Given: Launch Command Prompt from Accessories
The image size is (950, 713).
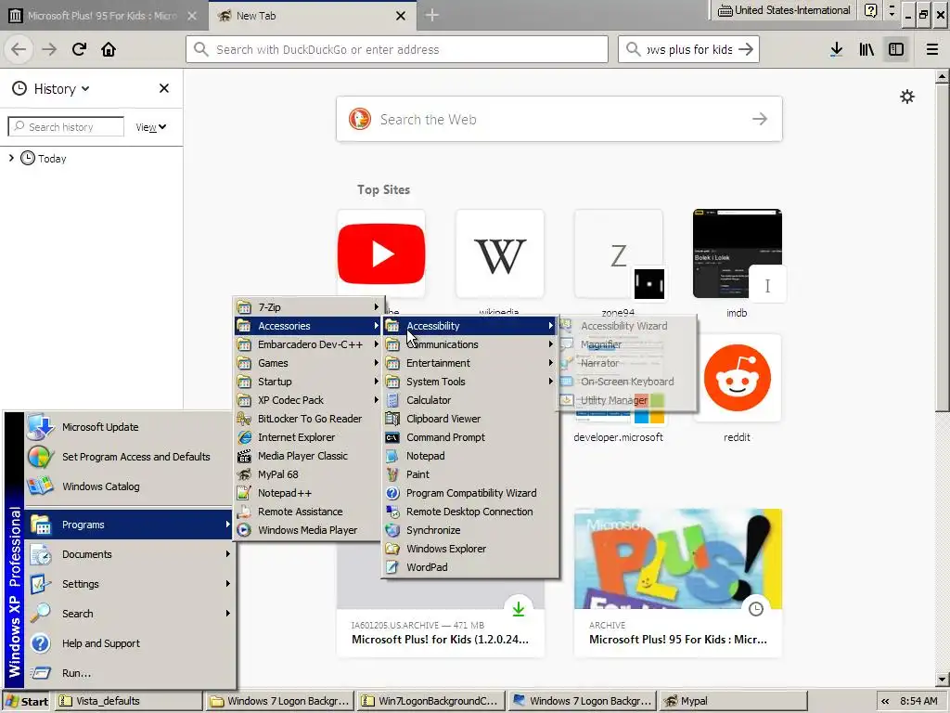Looking at the screenshot, I should 469,437.
